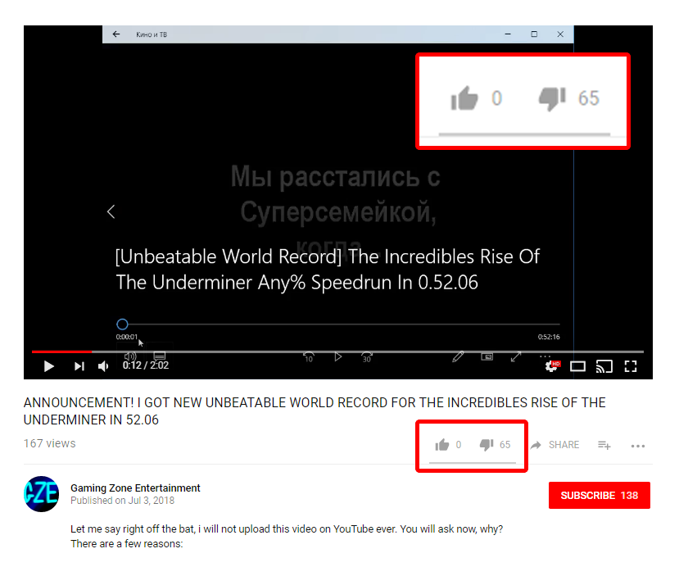Add video to playlist

604,445
